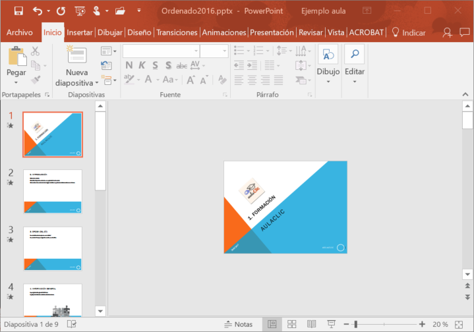Open the ACROBAT tab
474x332 pixels.
(x=367, y=32)
